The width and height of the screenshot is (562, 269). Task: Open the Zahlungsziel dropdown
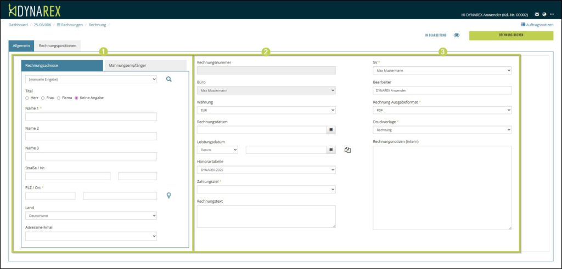[x=266, y=190]
